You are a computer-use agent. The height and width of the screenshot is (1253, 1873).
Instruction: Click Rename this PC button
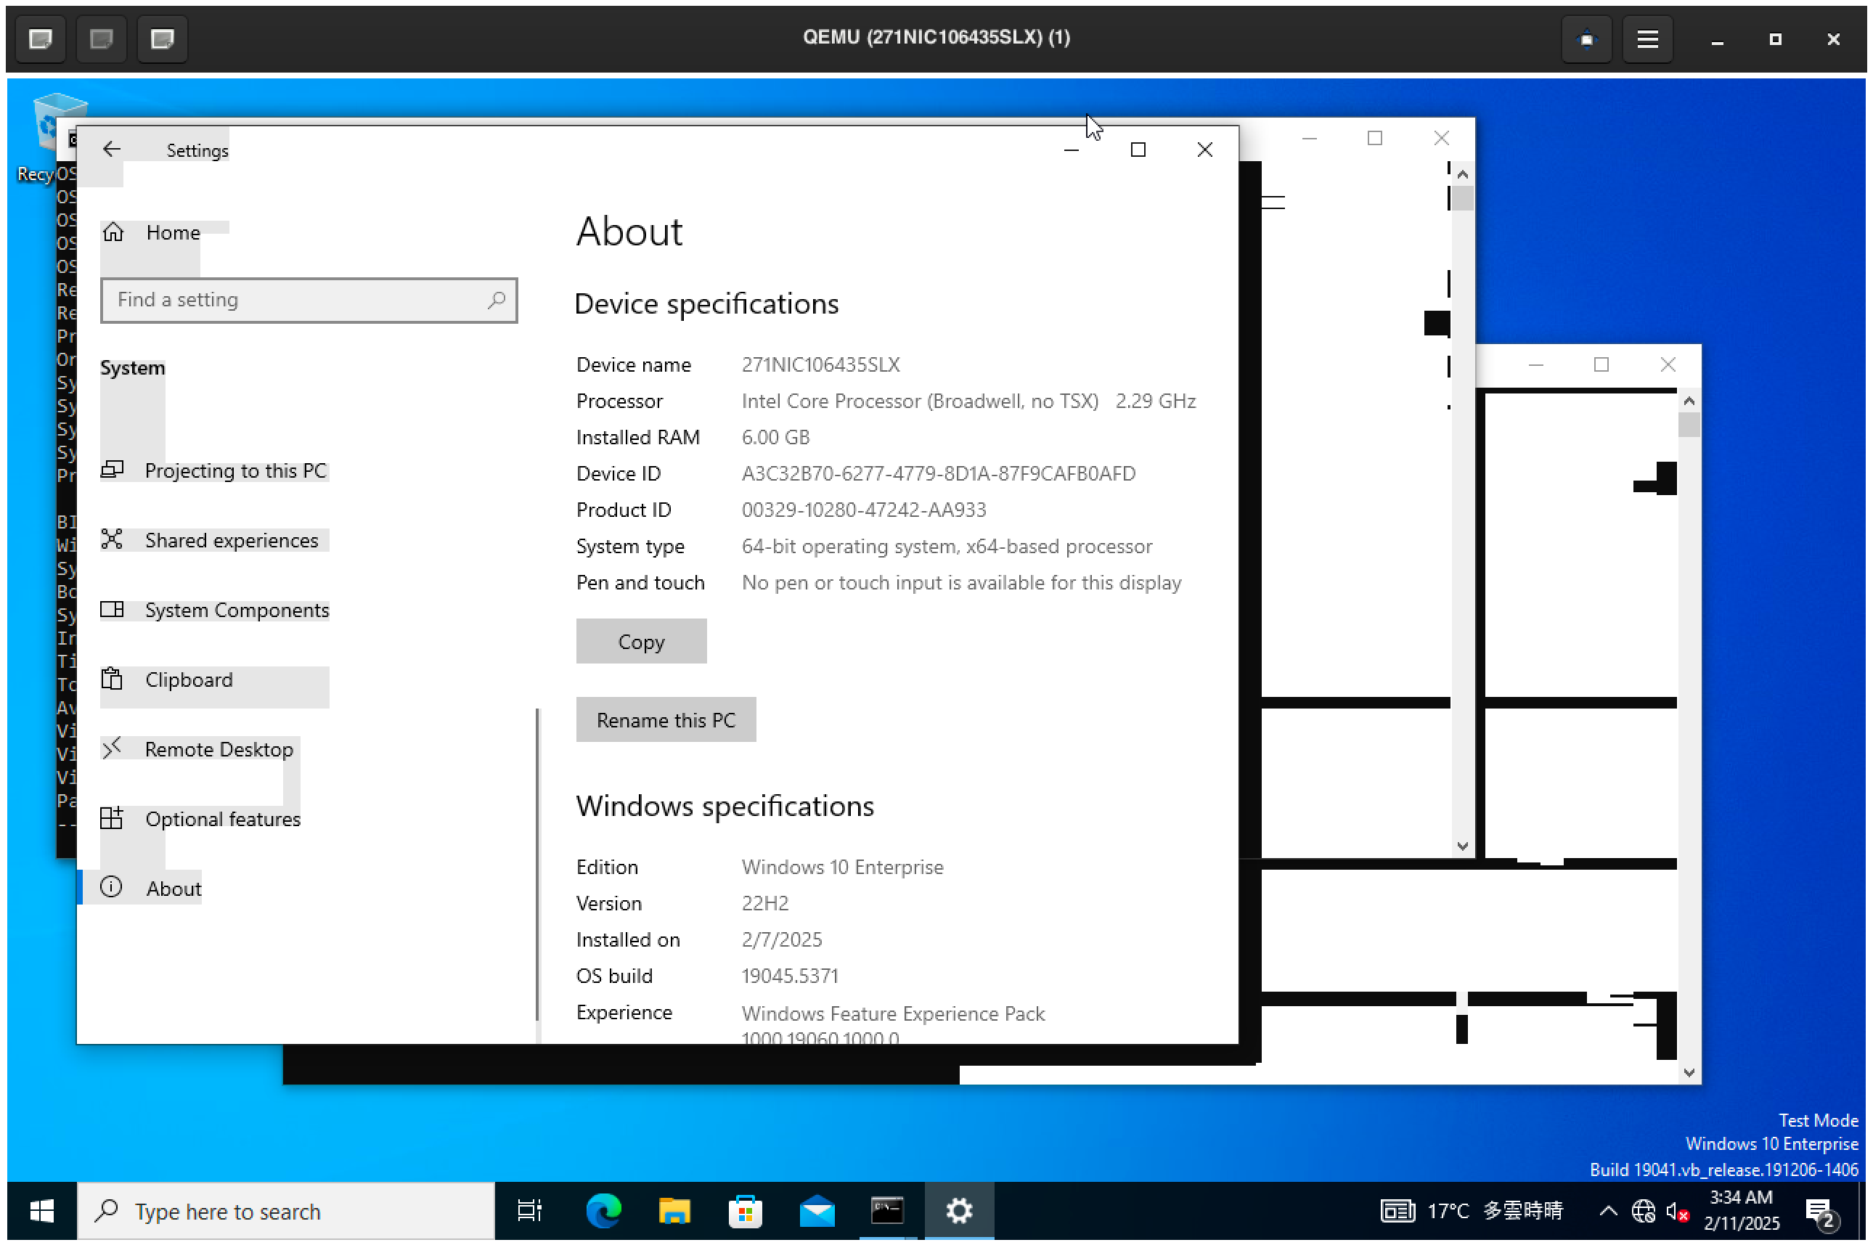(665, 720)
